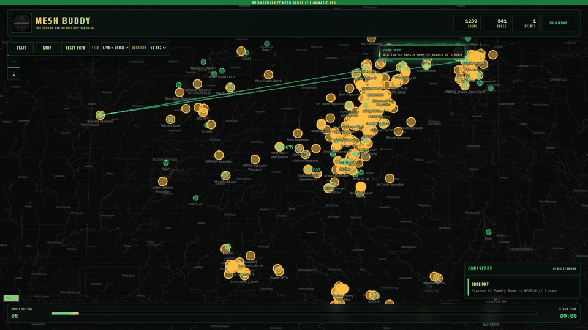588x330 pixels.
Task: Select the NPN node marker
Action: click(279, 147)
